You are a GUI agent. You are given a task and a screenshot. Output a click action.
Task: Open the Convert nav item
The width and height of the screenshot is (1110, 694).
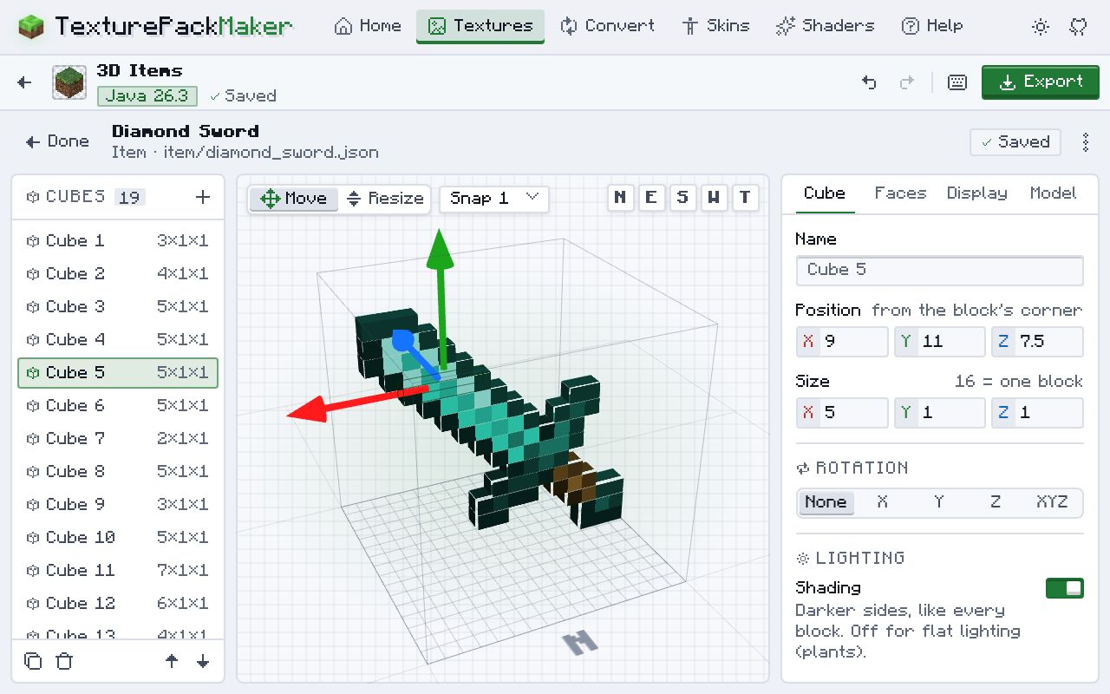pos(608,26)
